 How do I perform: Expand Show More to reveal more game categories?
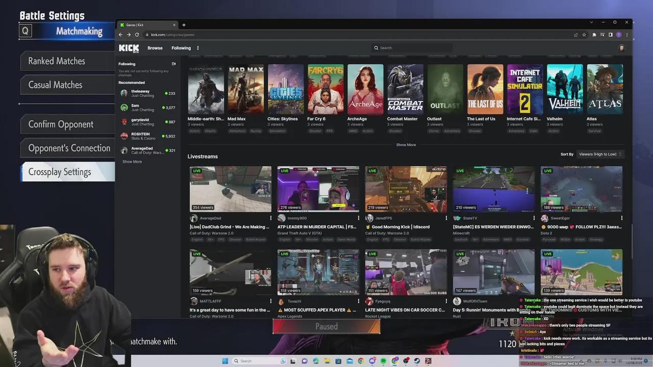[406, 145]
